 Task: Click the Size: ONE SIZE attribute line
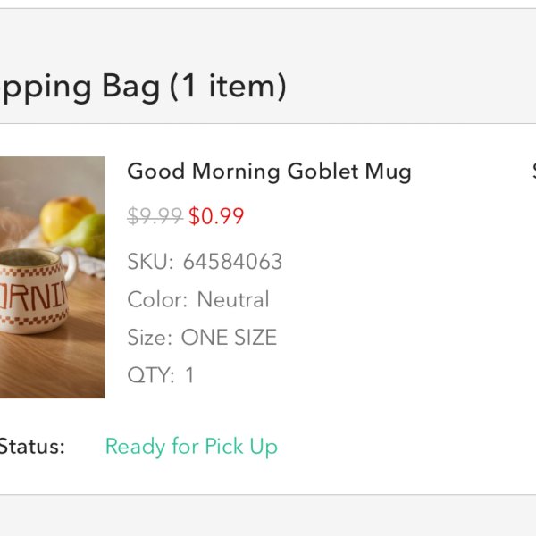coord(202,338)
